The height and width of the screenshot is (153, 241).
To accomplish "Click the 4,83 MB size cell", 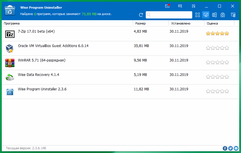I will (140, 31).
